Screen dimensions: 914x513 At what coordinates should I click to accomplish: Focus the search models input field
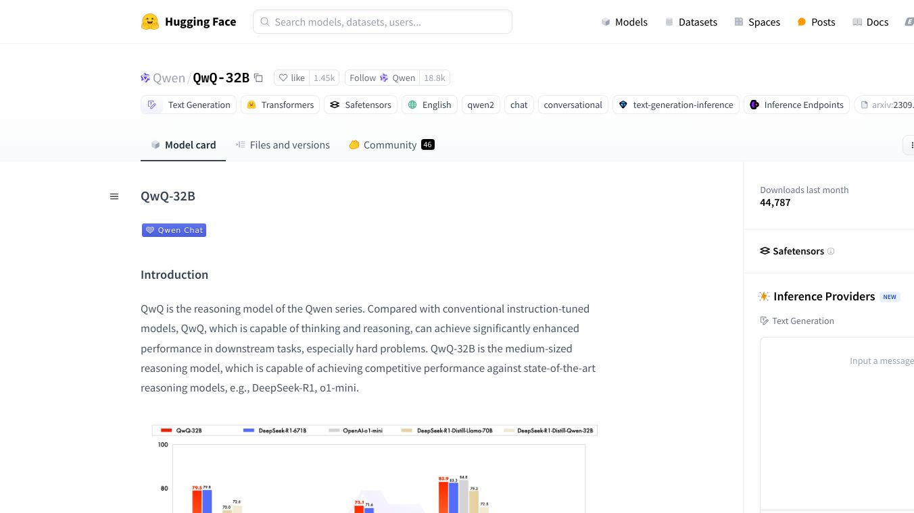pos(383,22)
